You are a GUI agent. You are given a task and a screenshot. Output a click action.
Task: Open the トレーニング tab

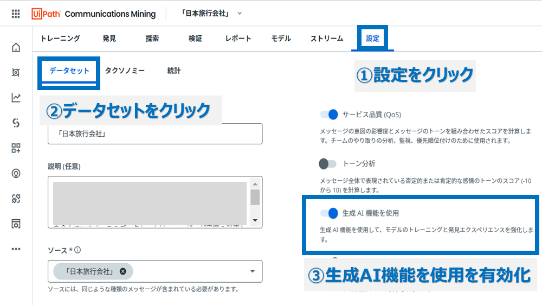coord(60,39)
